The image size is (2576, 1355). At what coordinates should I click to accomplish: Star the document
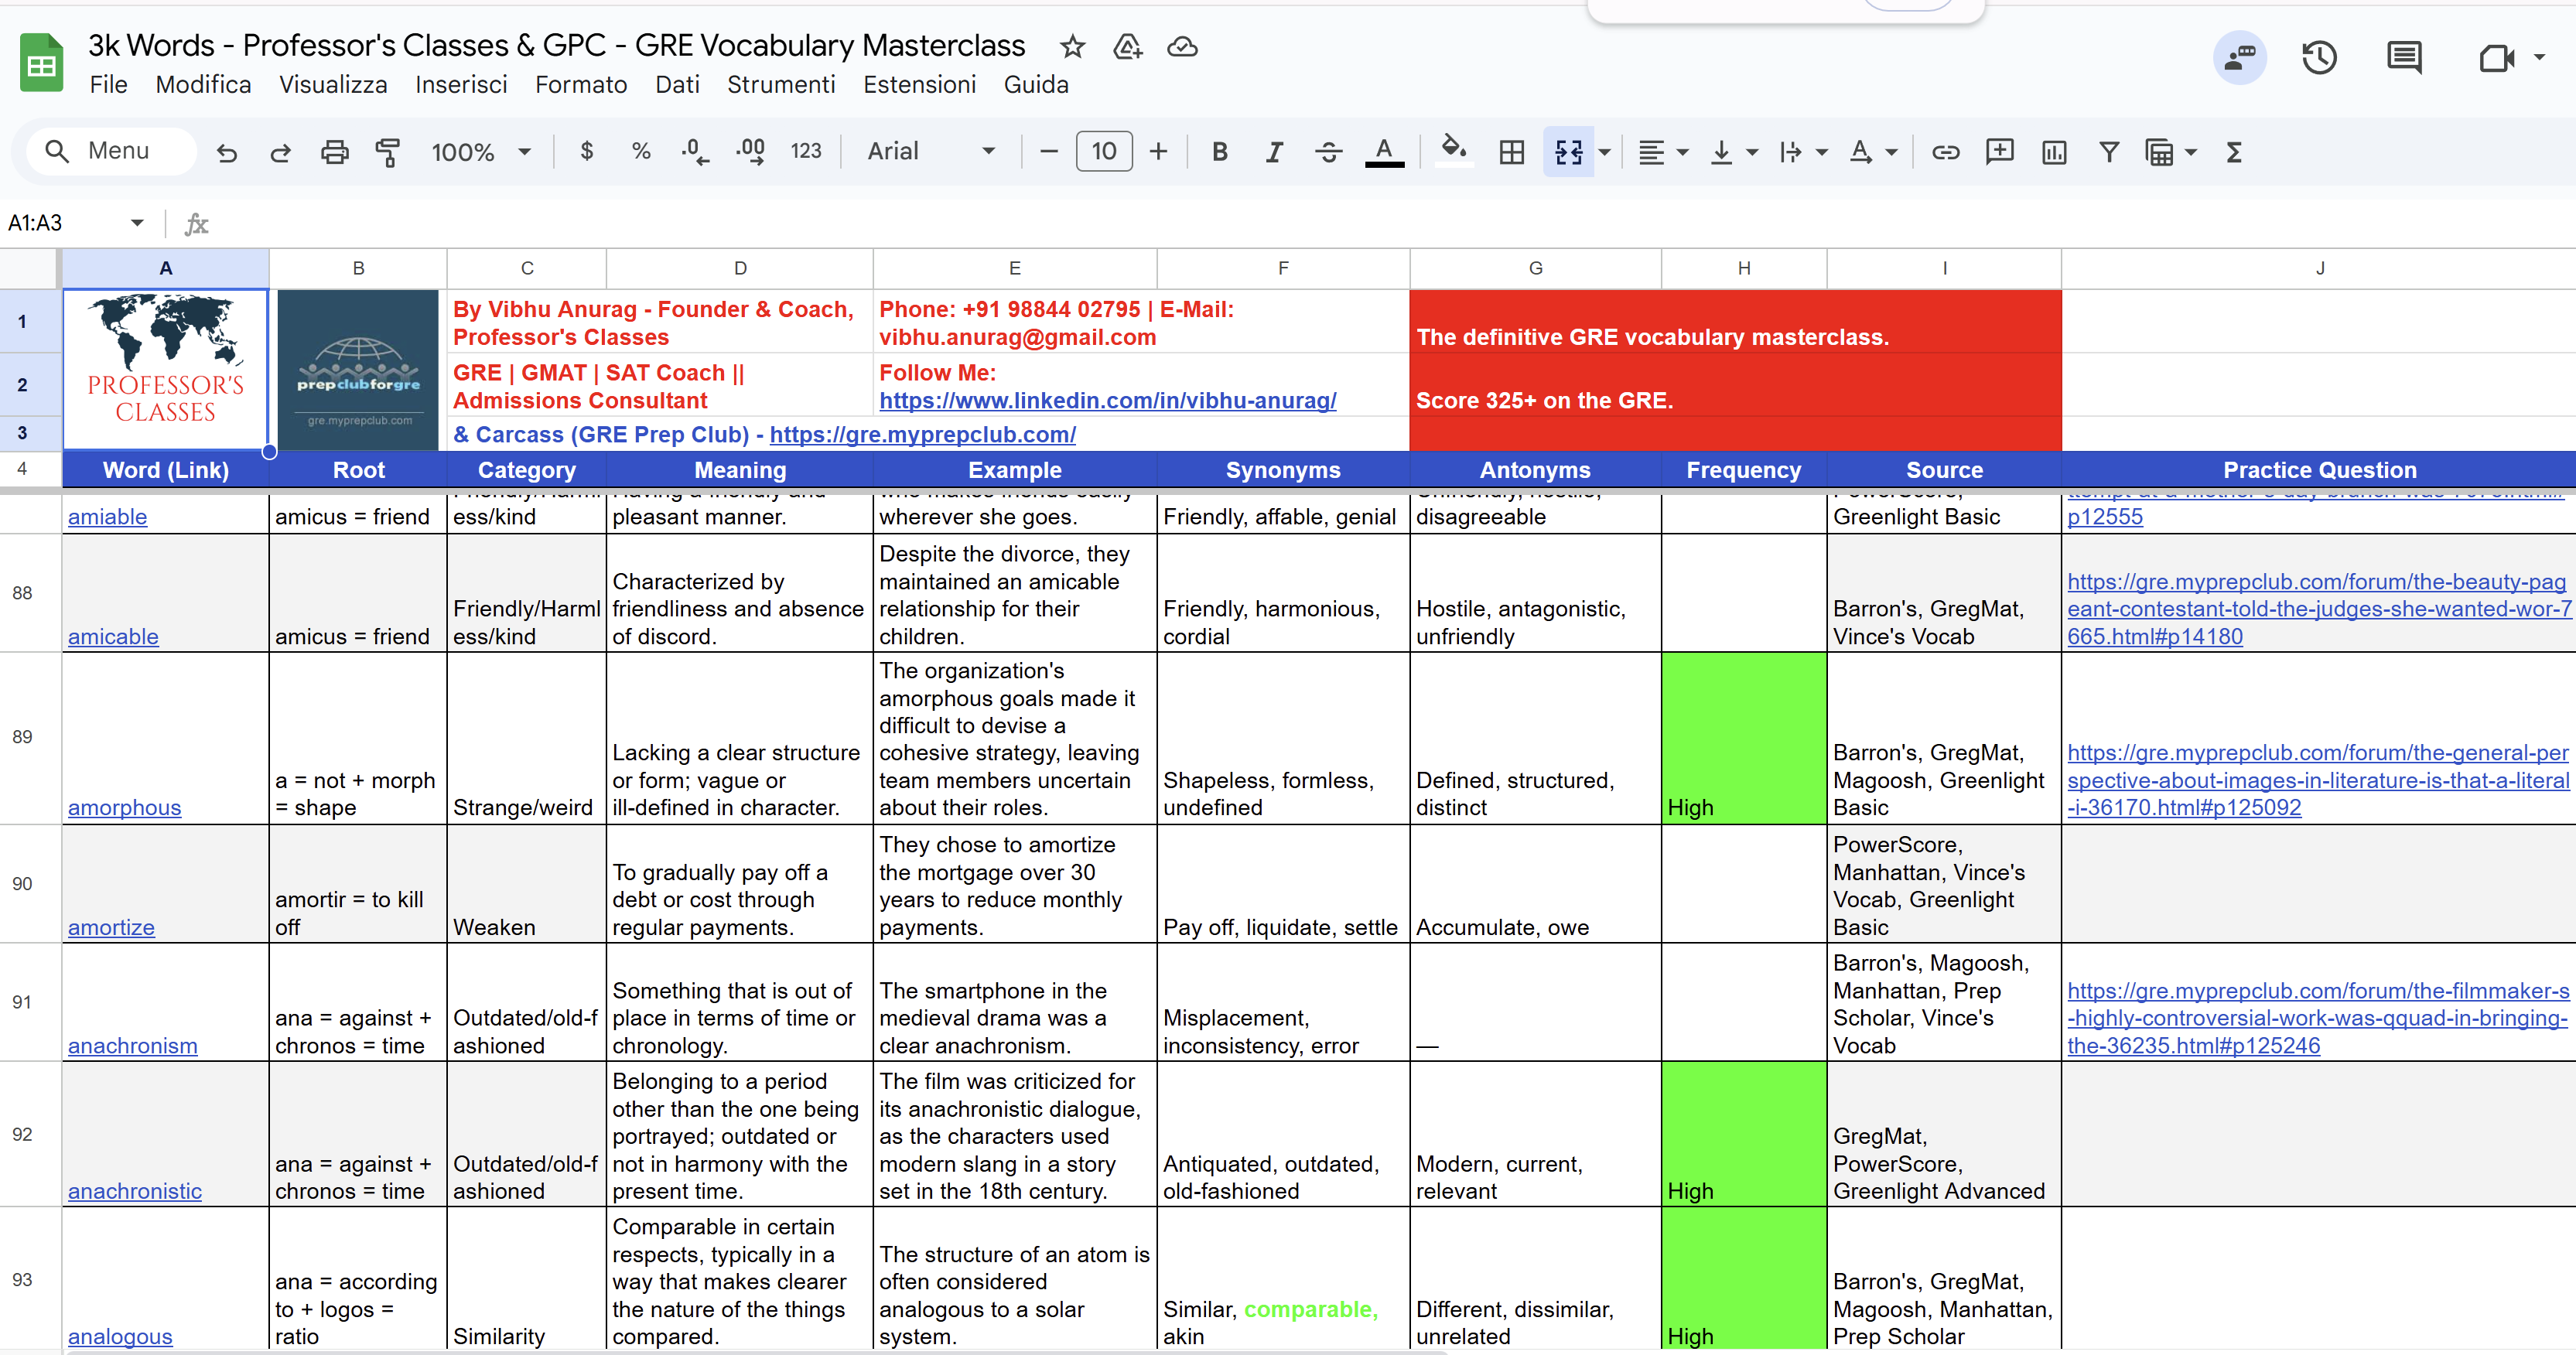pyautogui.click(x=1072, y=46)
